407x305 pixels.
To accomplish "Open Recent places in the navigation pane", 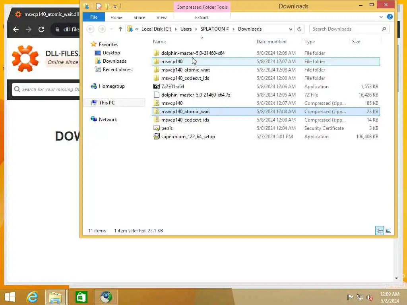I will click(117, 69).
